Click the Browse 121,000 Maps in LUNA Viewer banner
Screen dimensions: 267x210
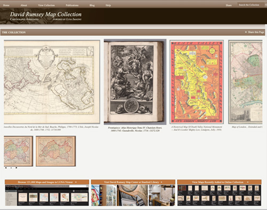tap(47, 182)
